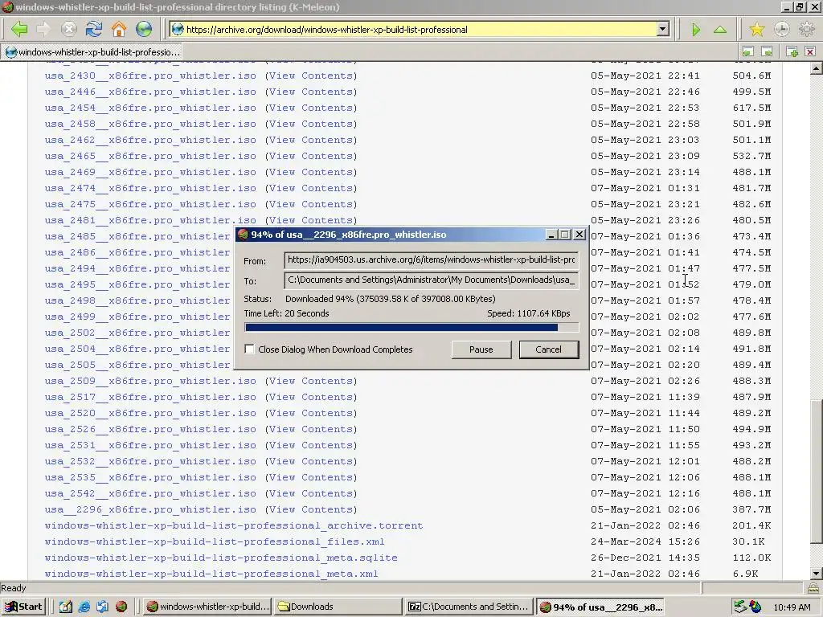Click the Time Left: 20 Seconds text
The image size is (823, 617).
pyautogui.click(x=287, y=313)
